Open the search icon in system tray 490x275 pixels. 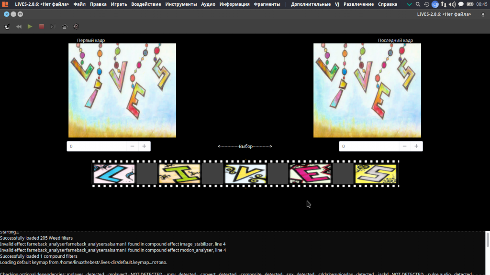[418, 4]
